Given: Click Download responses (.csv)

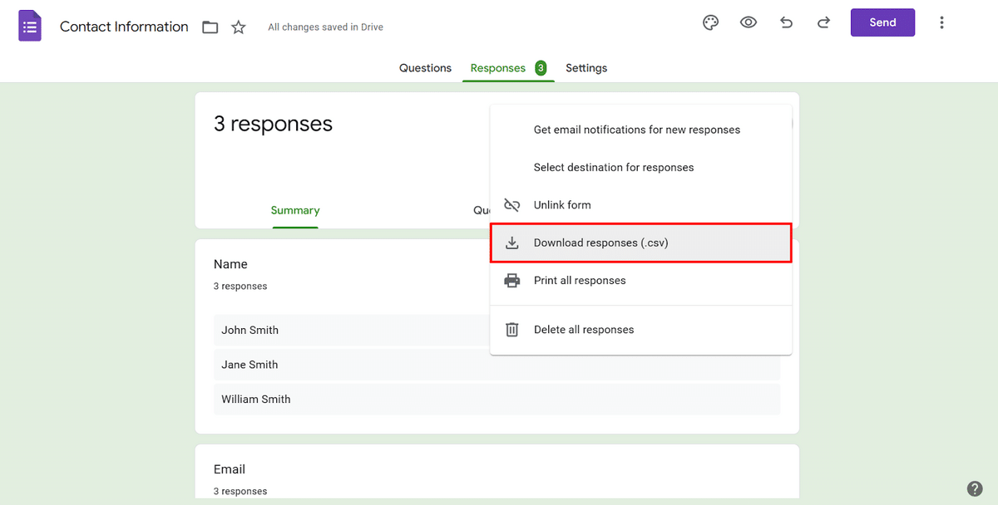Looking at the screenshot, I should coord(600,243).
